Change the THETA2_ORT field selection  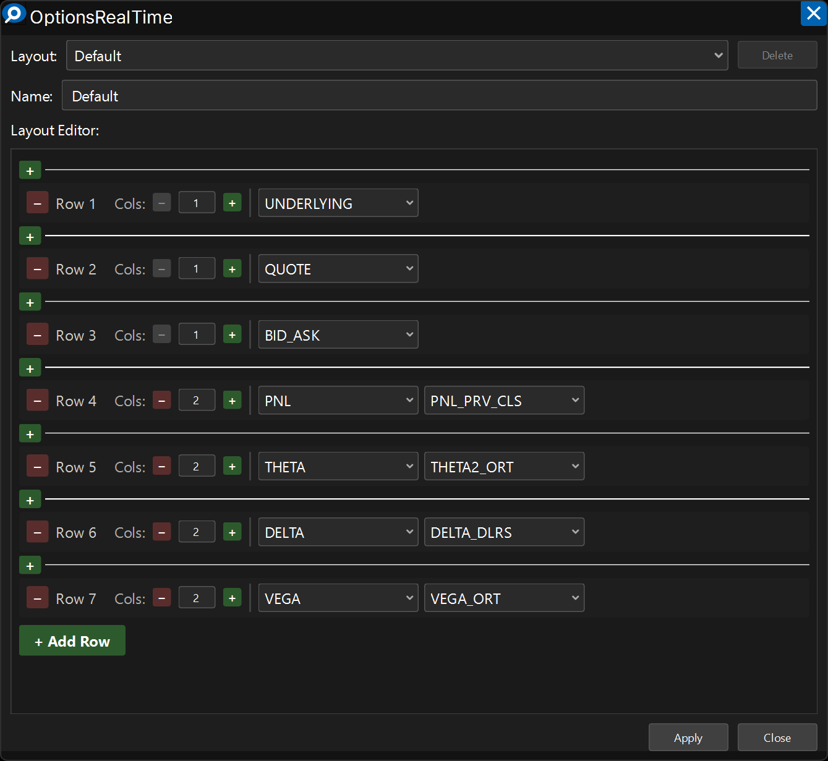click(x=503, y=467)
